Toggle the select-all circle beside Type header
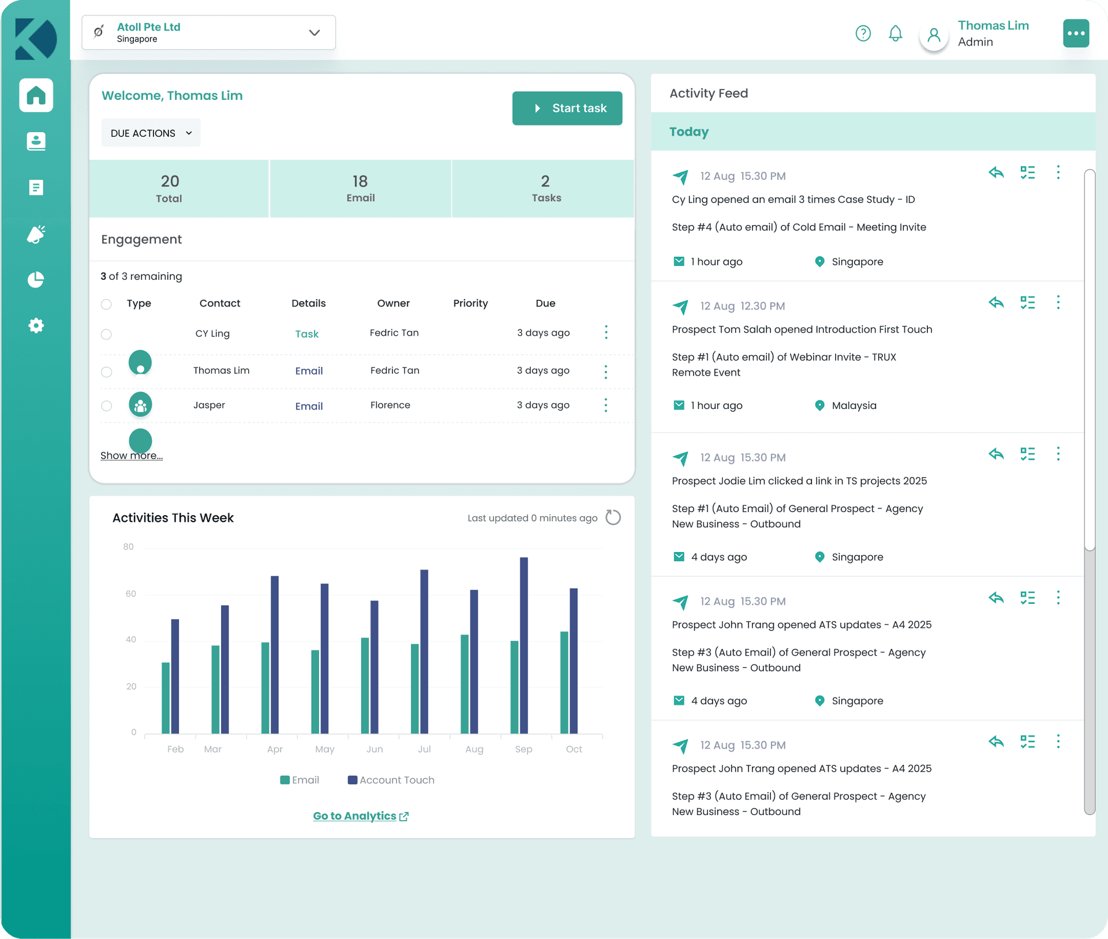Screen dimensions: 1108x939 click(x=106, y=304)
